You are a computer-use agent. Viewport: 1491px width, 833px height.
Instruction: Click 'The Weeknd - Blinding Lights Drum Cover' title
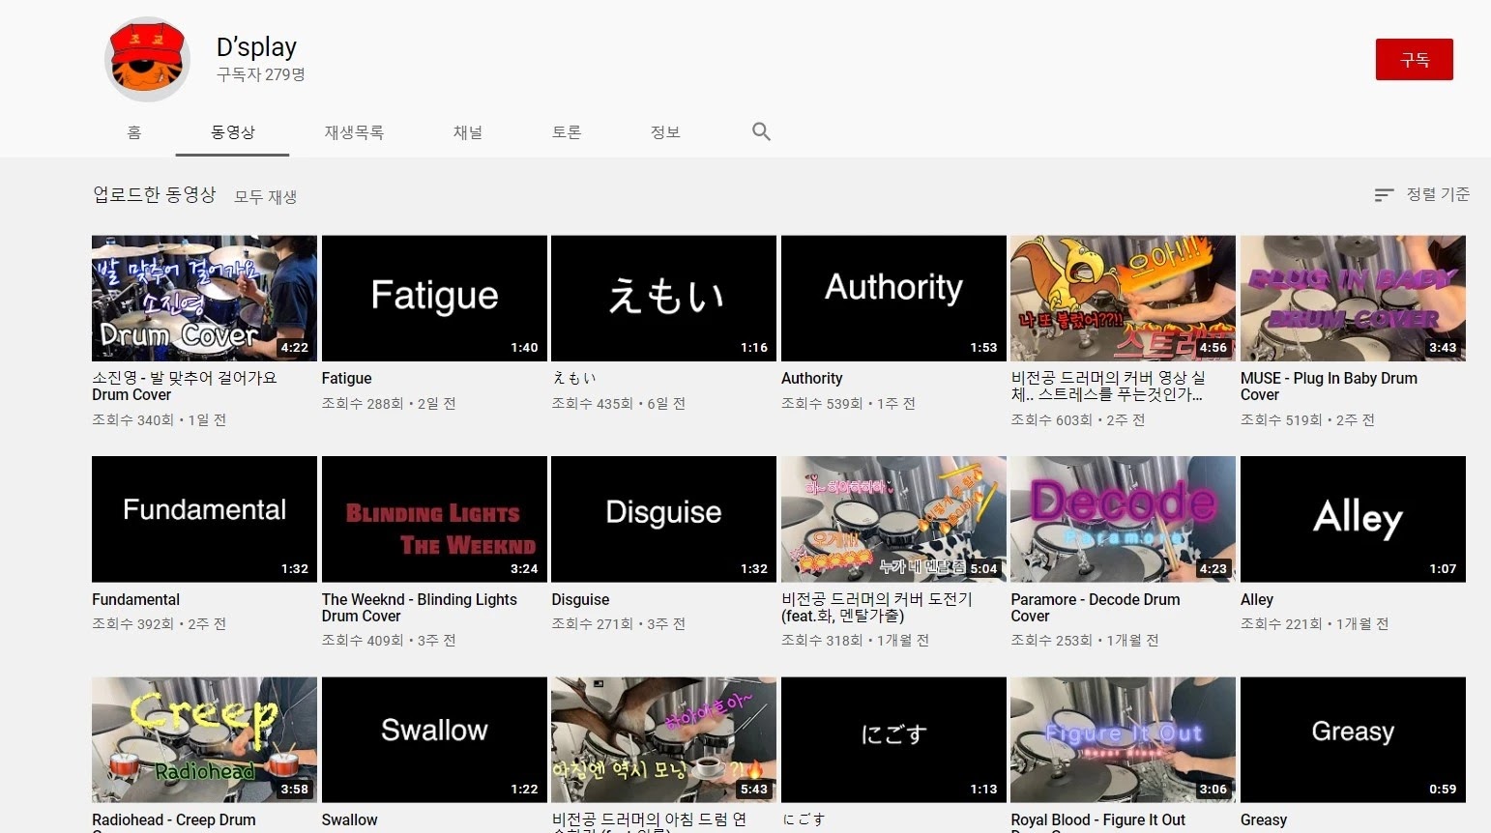click(x=420, y=608)
